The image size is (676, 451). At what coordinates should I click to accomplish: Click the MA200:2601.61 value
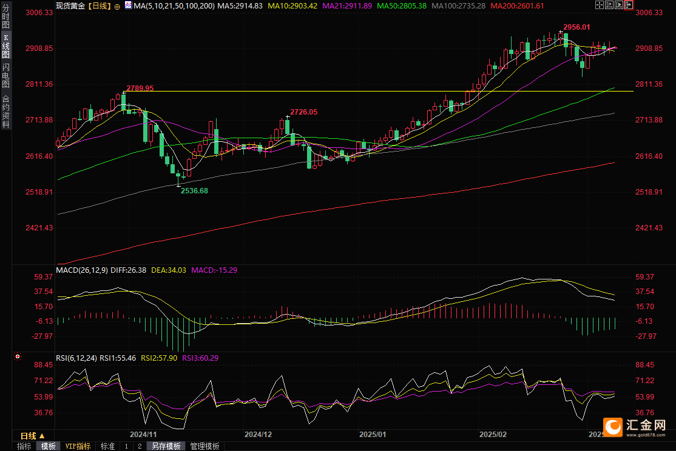click(518, 6)
